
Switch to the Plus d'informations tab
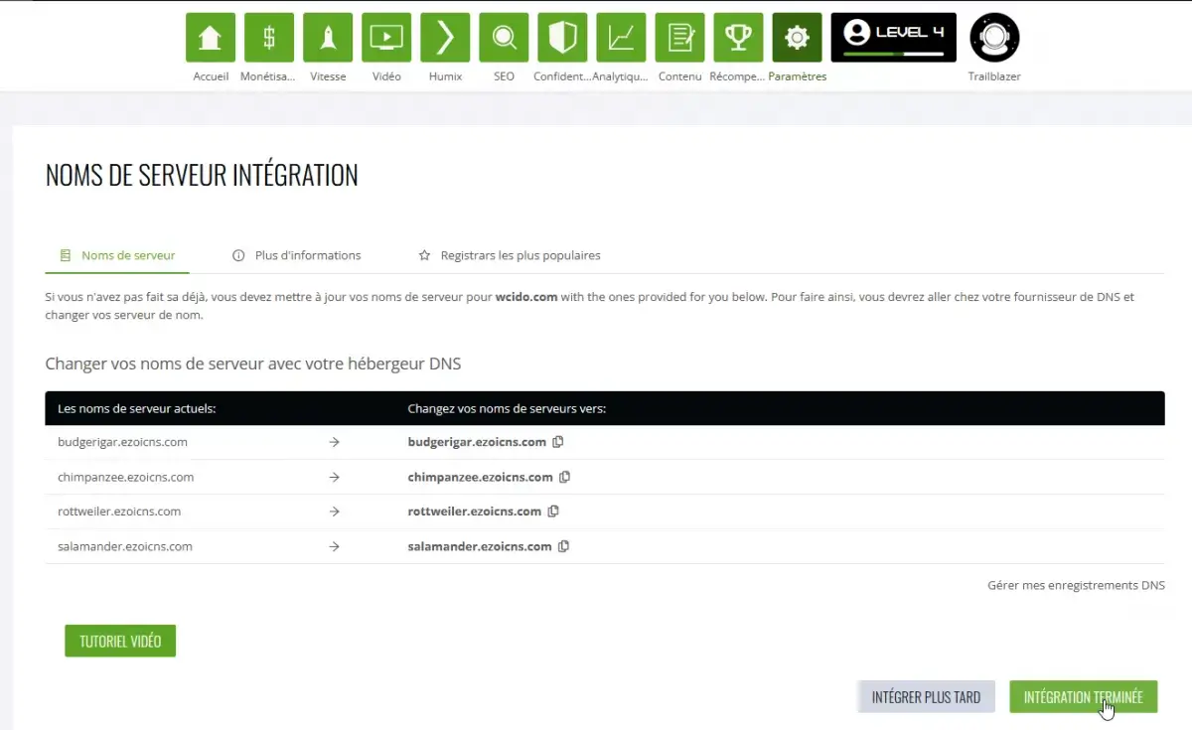297,255
